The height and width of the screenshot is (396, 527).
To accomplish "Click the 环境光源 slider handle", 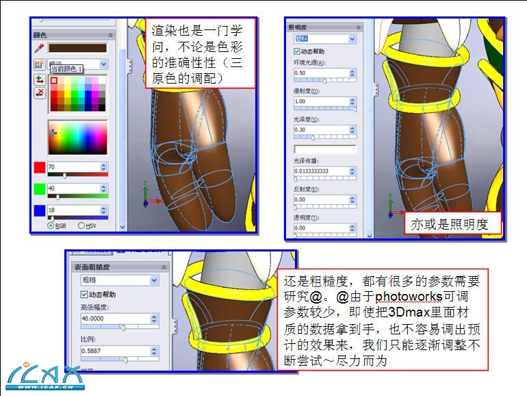I will click(325, 81).
